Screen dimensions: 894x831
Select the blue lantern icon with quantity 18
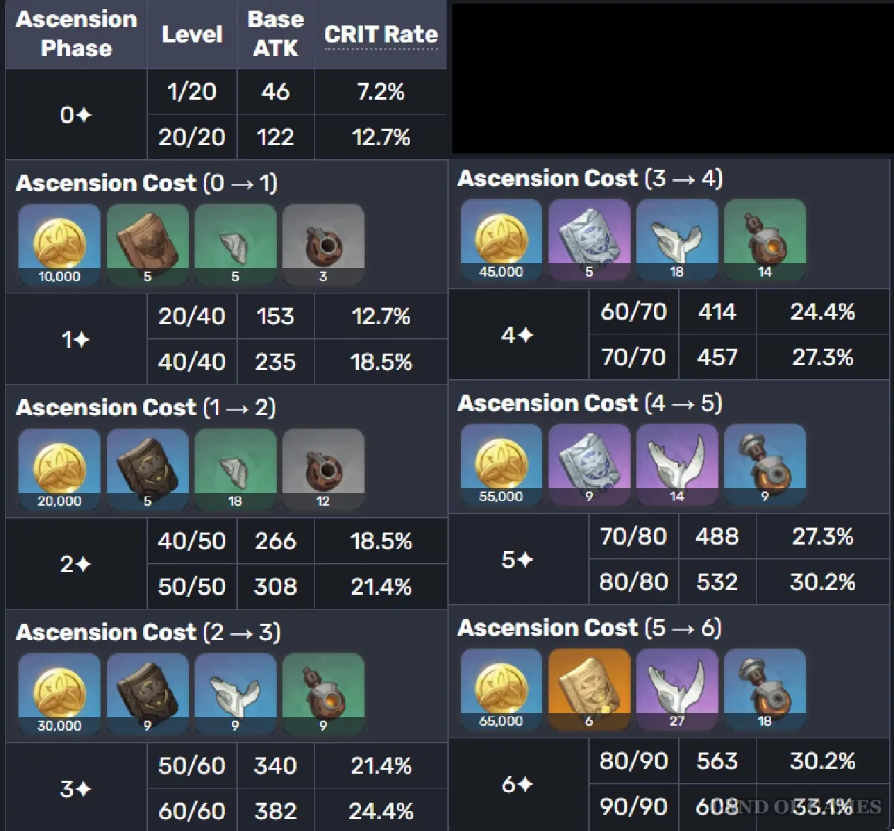coord(764,690)
